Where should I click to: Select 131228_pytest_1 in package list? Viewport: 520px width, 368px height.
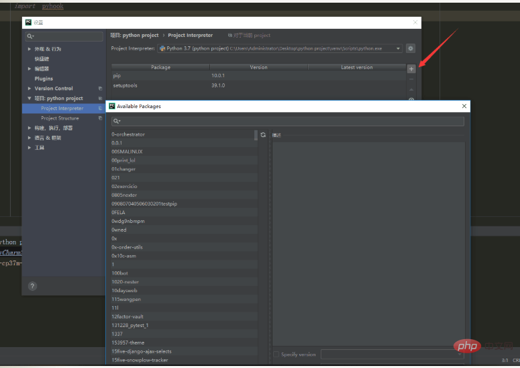point(184,325)
